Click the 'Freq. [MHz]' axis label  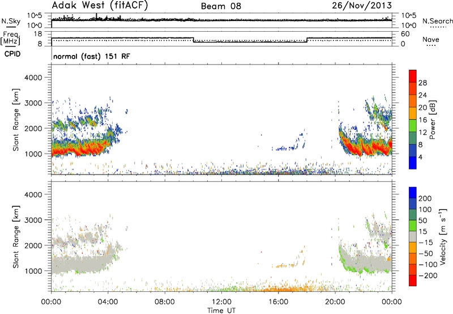pos(11,39)
